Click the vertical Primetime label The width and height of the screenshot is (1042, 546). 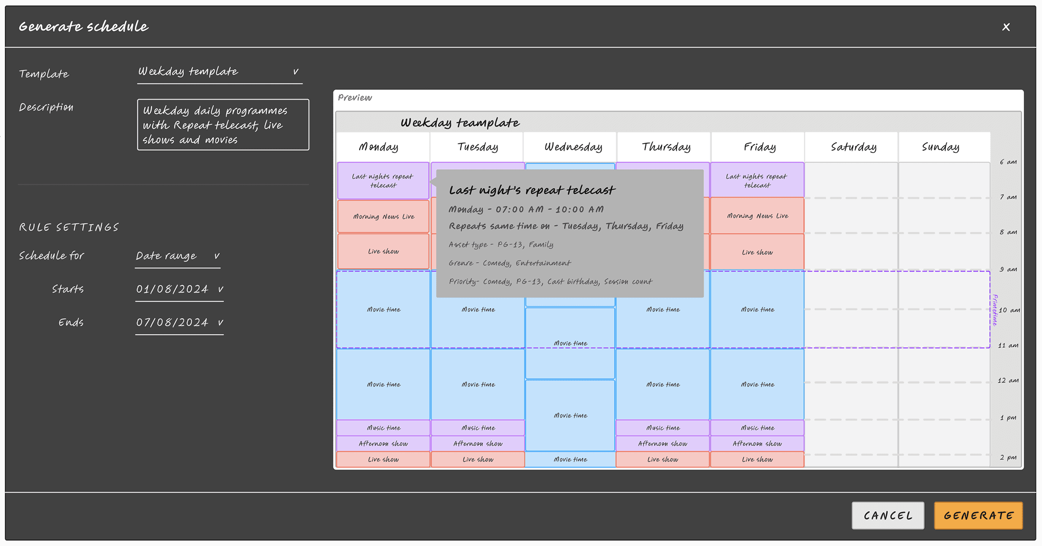click(x=995, y=310)
